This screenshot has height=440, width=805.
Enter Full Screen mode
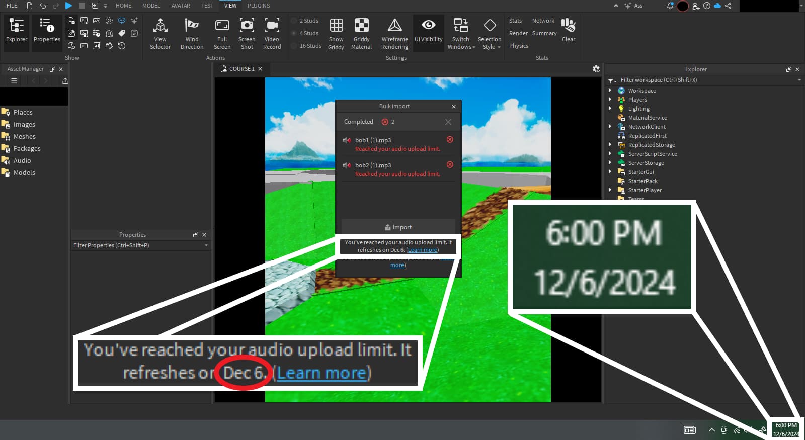pos(222,34)
